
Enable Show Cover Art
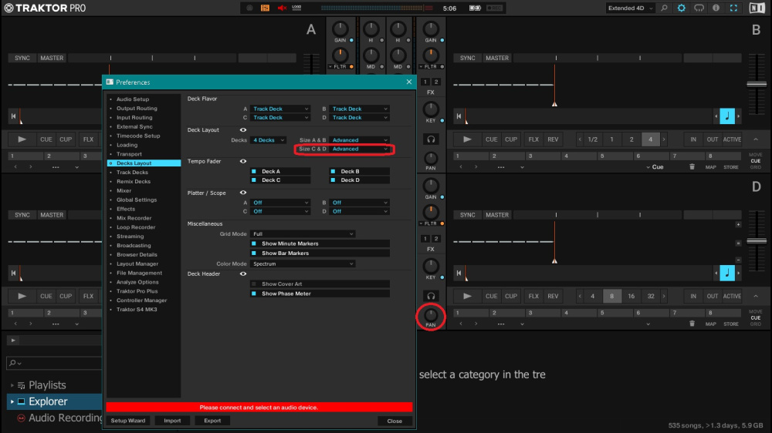[253, 284]
